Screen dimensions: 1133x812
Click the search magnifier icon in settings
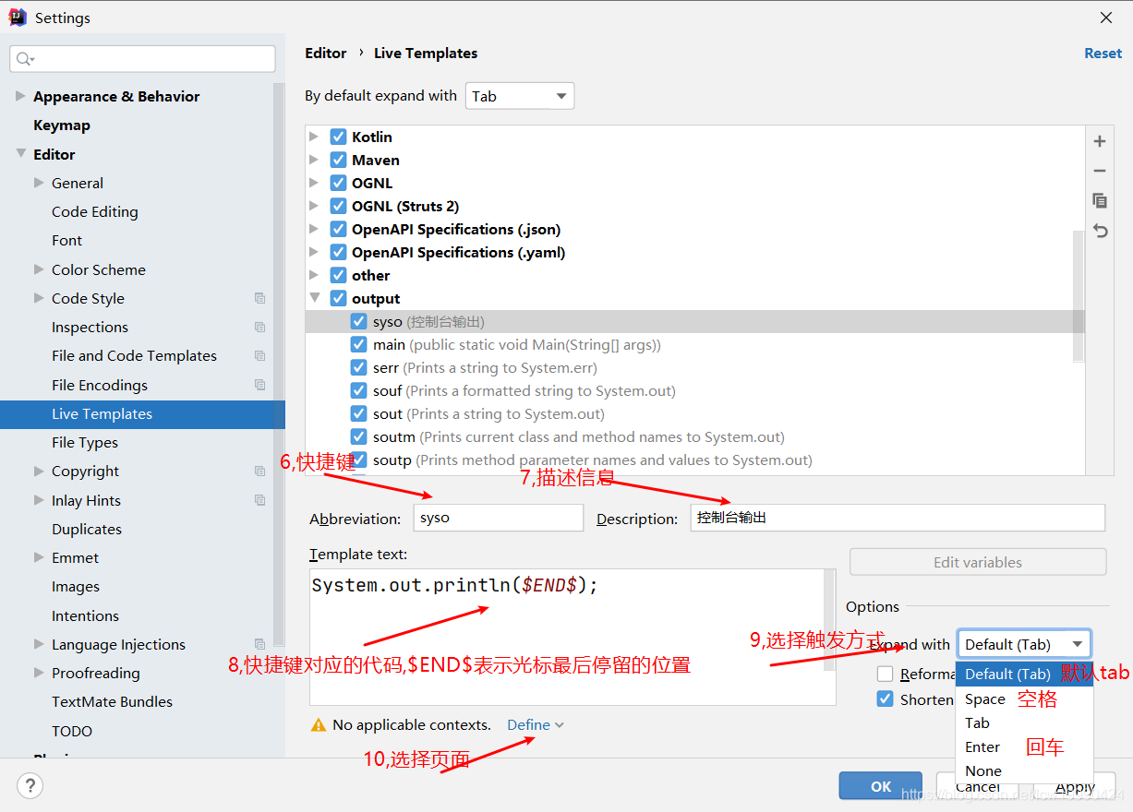click(x=25, y=59)
